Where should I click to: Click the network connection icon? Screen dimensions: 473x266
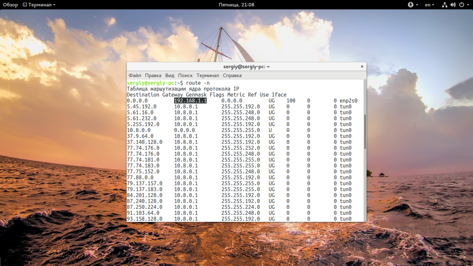[445, 5]
